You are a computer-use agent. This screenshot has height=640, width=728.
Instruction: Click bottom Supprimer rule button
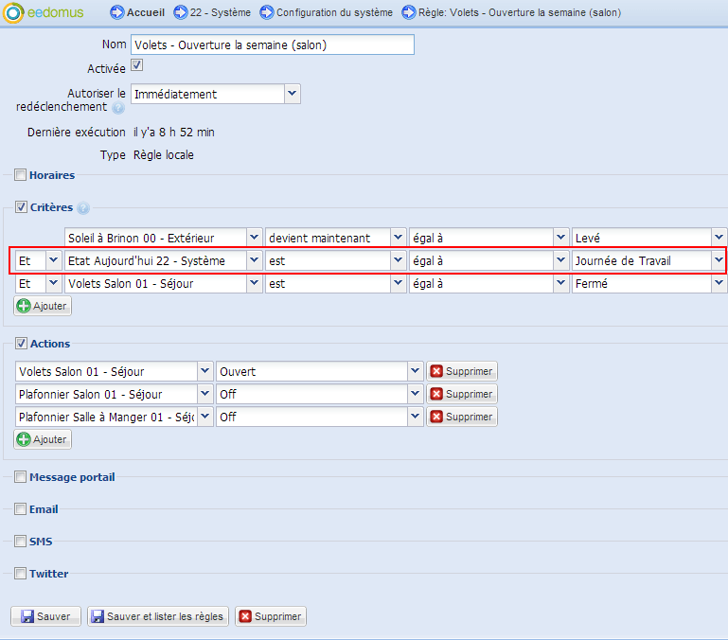[x=271, y=616]
